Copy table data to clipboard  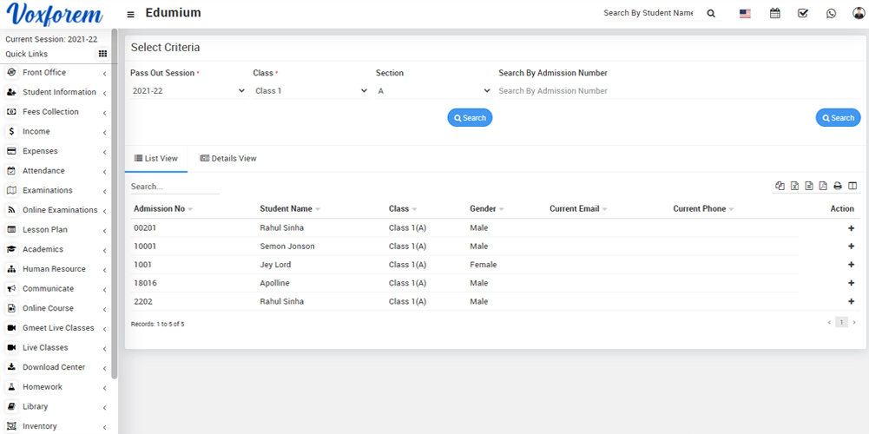pos(780,186)
